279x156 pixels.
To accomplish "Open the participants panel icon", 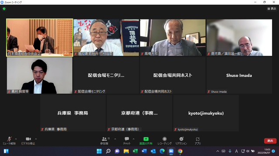I will (104, 139).
